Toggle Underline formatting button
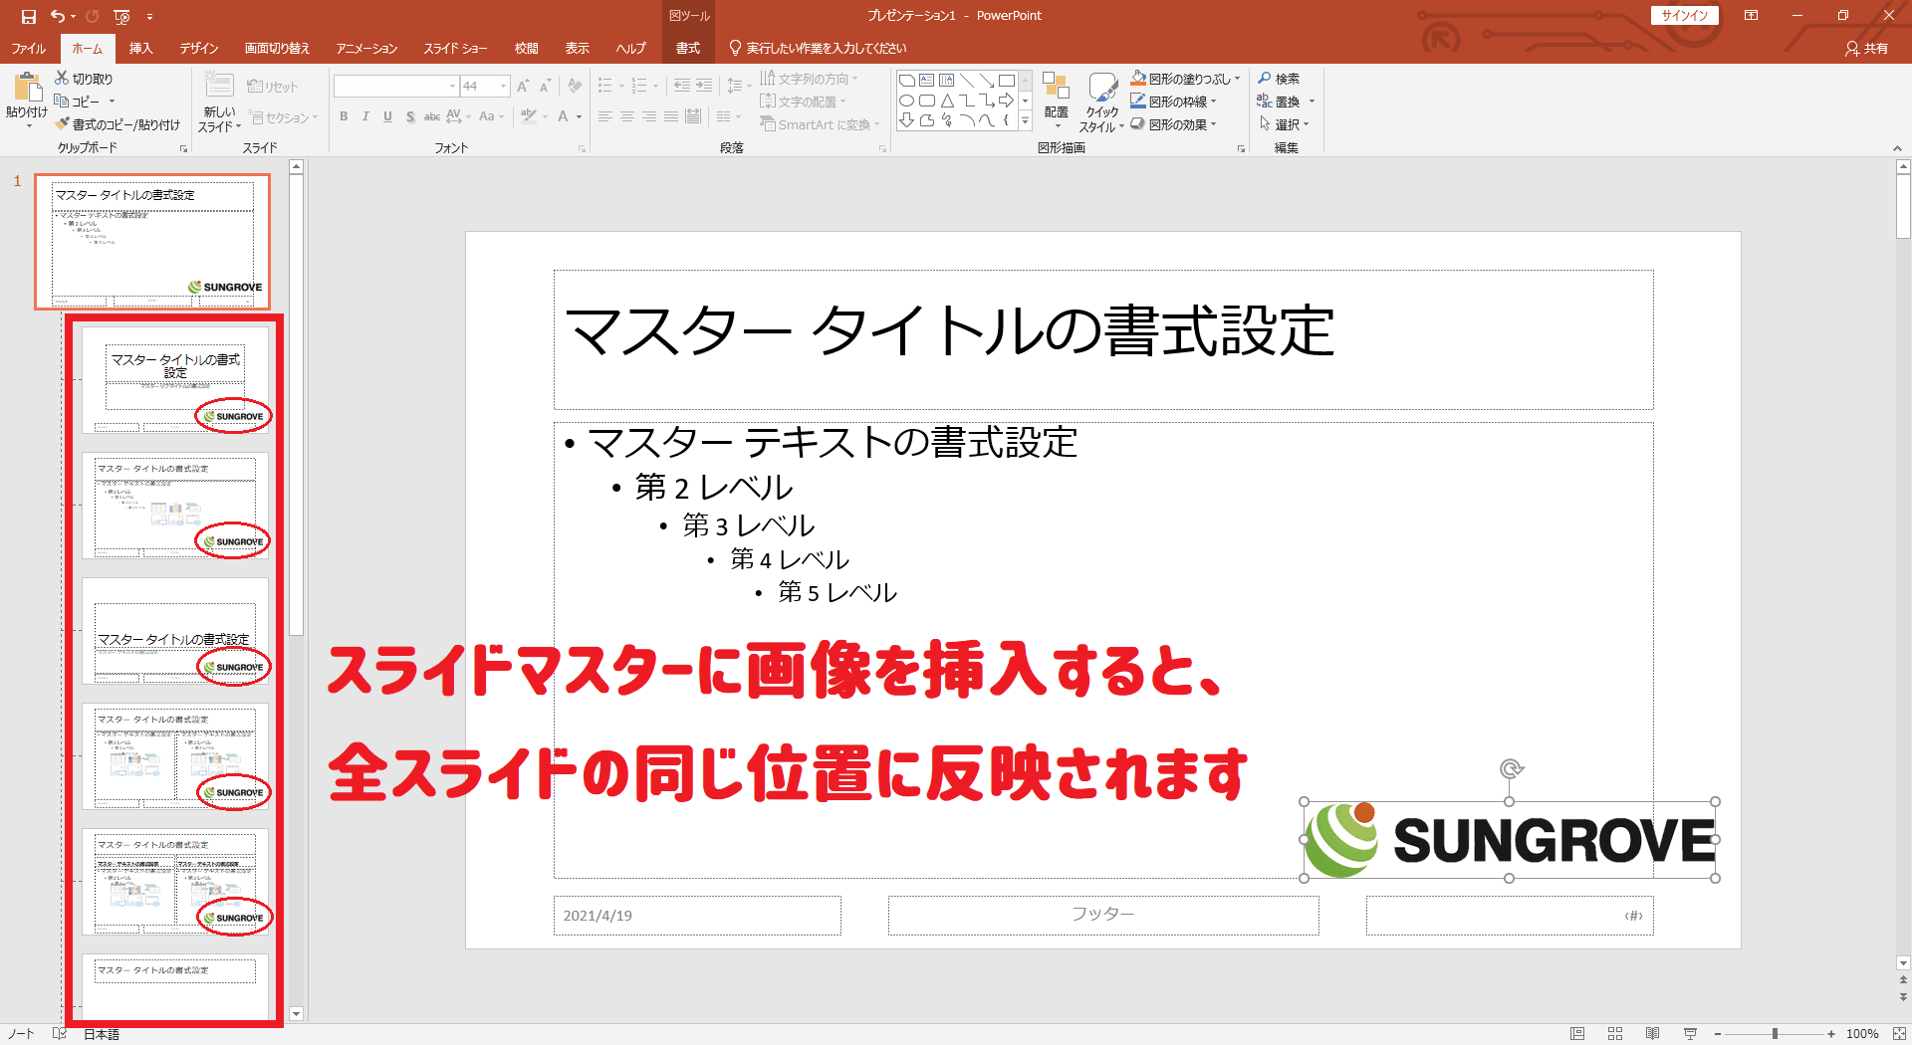The width and height of the screenshot is (1912, 1045). click(x=387, y=116)
